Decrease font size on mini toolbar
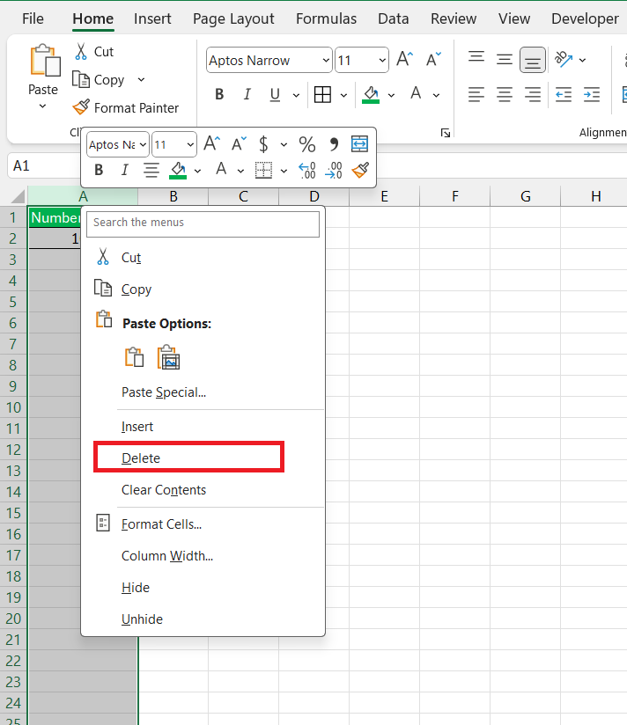 240,143
